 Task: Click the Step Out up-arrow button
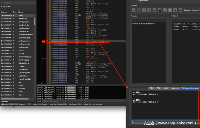pos(149,10)
